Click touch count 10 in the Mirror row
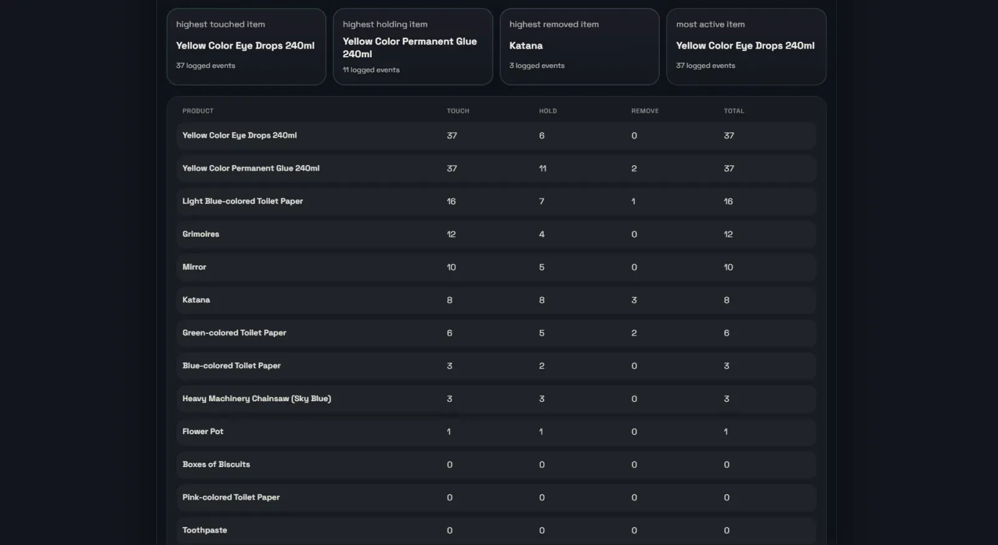The height and width of the screenshot is (545, 998). [x=451, y=267]
